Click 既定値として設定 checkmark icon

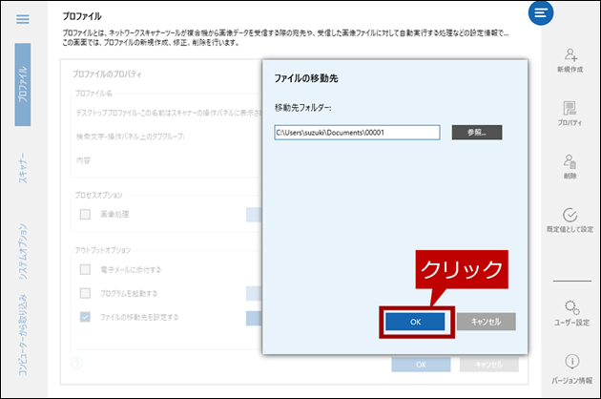pyautogui.click(x=570, y=216)
